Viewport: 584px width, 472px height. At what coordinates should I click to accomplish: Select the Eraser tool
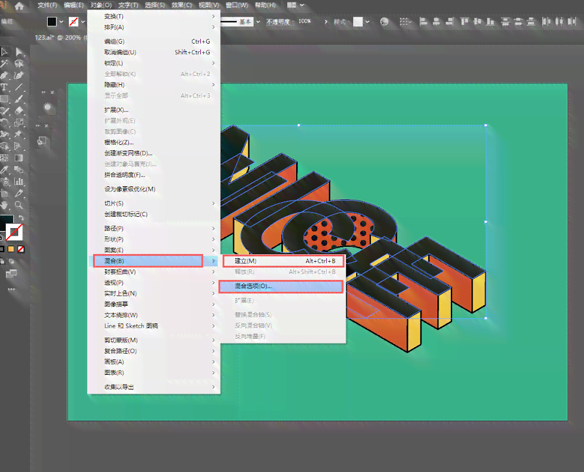click(19, 111)
